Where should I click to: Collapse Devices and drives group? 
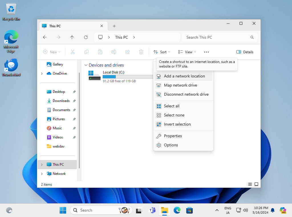tap(86, 65)
